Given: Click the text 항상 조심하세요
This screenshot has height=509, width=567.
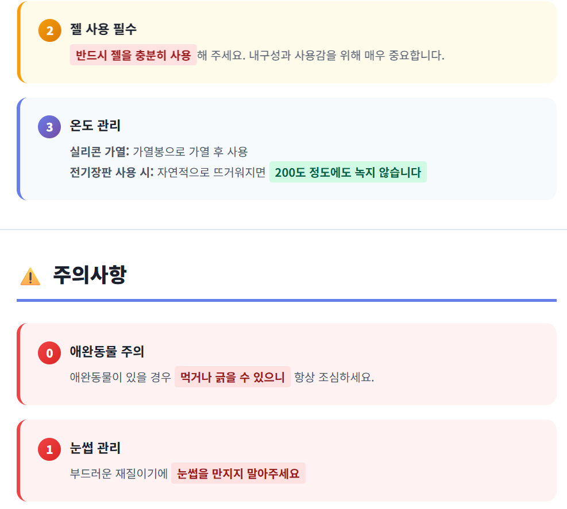Looking at the screenshot, I should point(334,378).
